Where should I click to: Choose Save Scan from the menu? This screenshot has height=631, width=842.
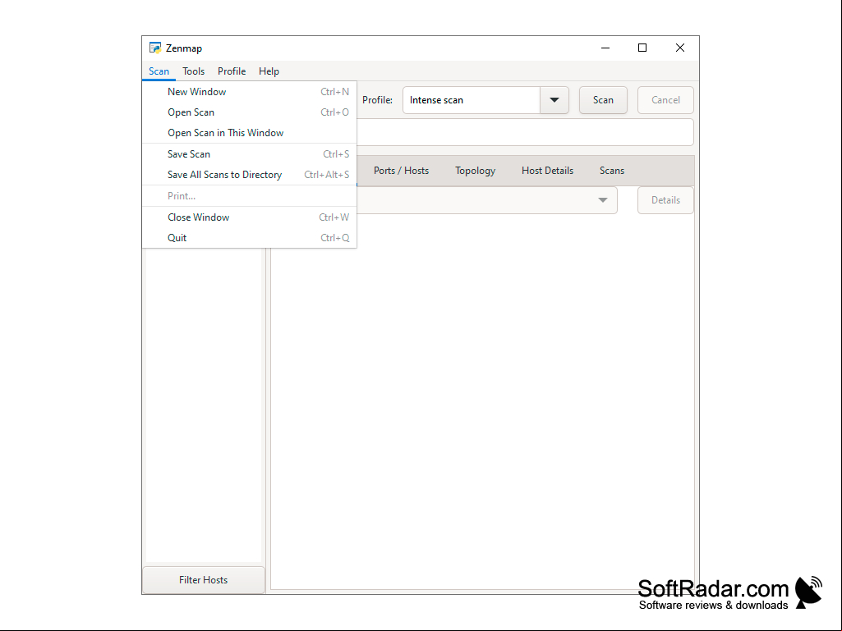coord(249,154)
